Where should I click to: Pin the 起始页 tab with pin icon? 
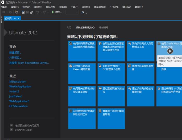click(15, 19)
